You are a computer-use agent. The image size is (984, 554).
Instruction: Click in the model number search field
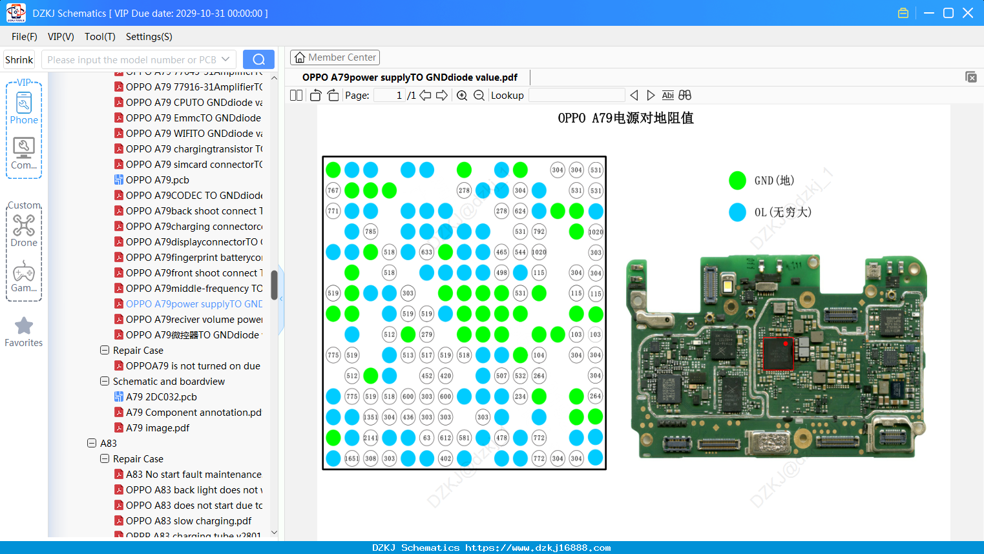click(x=132, y=59)
